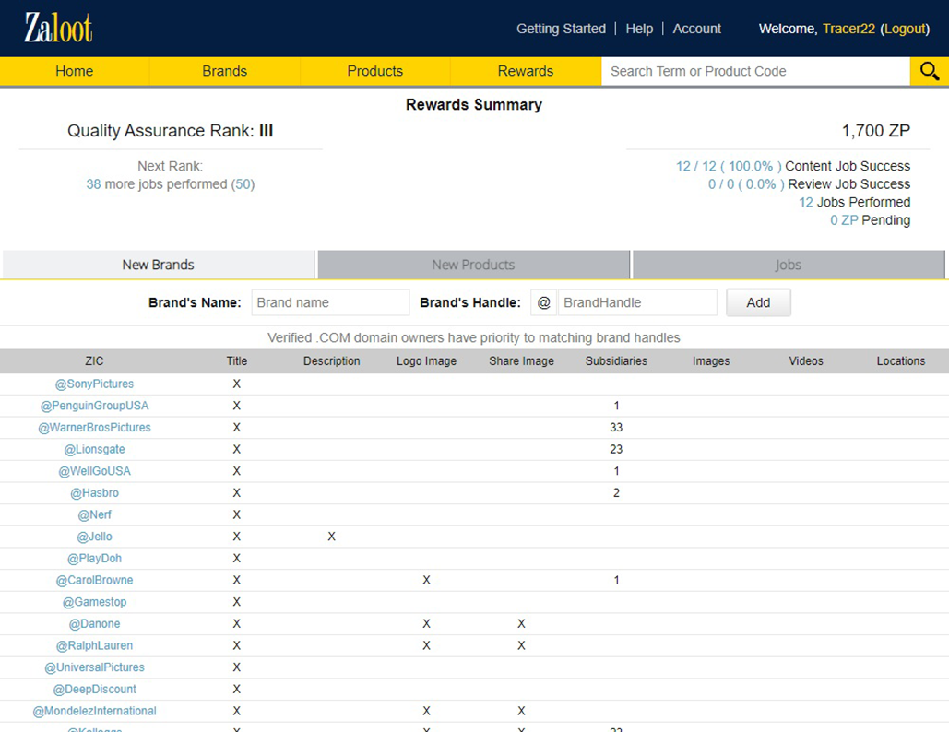
Task: Open the Home menu
Action: 75,71
